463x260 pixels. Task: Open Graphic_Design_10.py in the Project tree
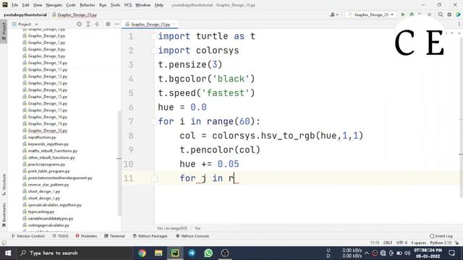pyautogui.click(x=45, y=63)
